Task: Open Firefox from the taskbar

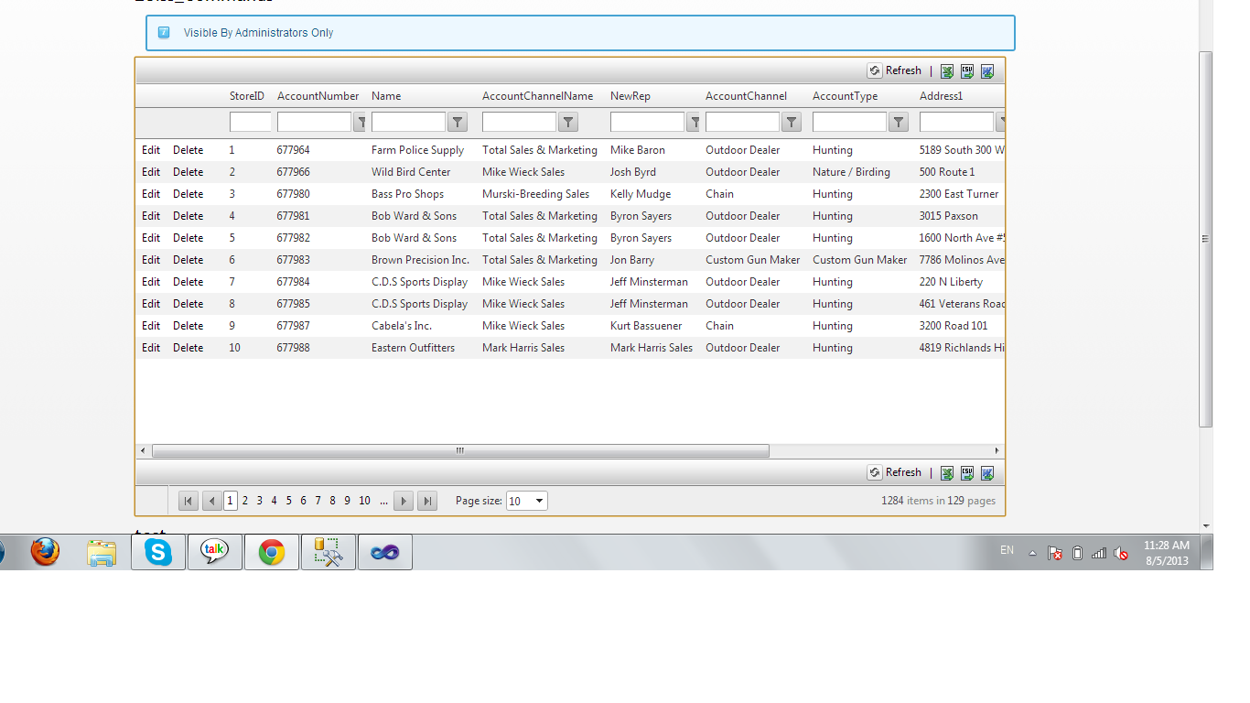Action: coord(44,552)
